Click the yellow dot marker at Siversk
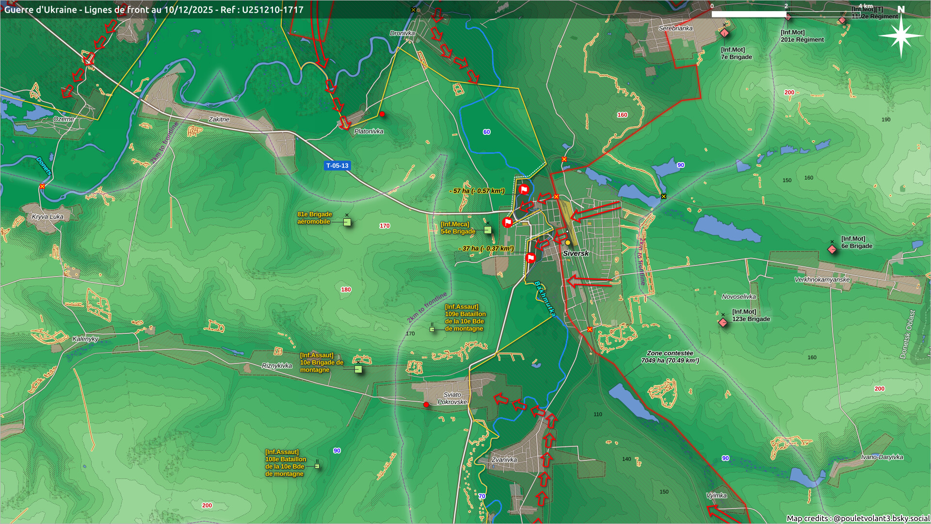 tap(568, 243)
